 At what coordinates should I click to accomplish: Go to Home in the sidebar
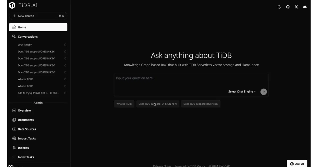point(38,27)
